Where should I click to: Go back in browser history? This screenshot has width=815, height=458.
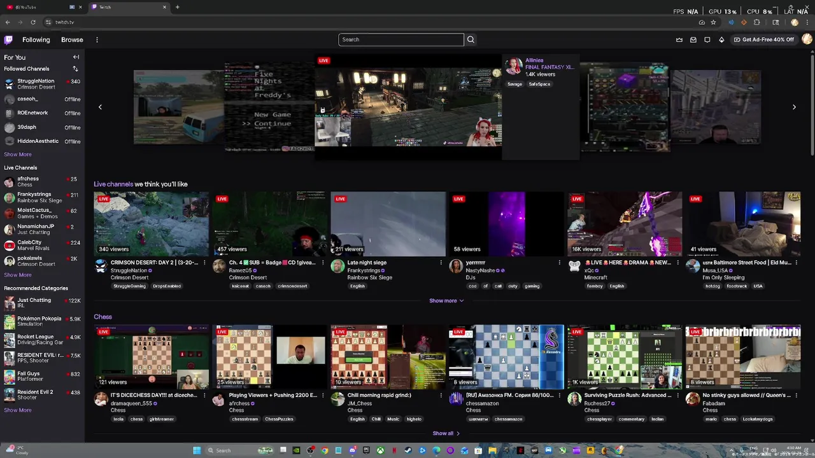(8, 22)
